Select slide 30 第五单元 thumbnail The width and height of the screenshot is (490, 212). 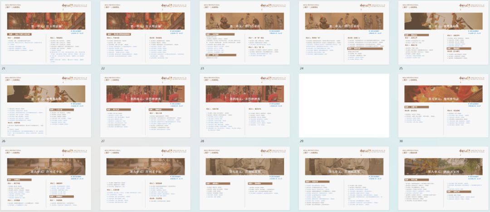[x=443, y=105]
